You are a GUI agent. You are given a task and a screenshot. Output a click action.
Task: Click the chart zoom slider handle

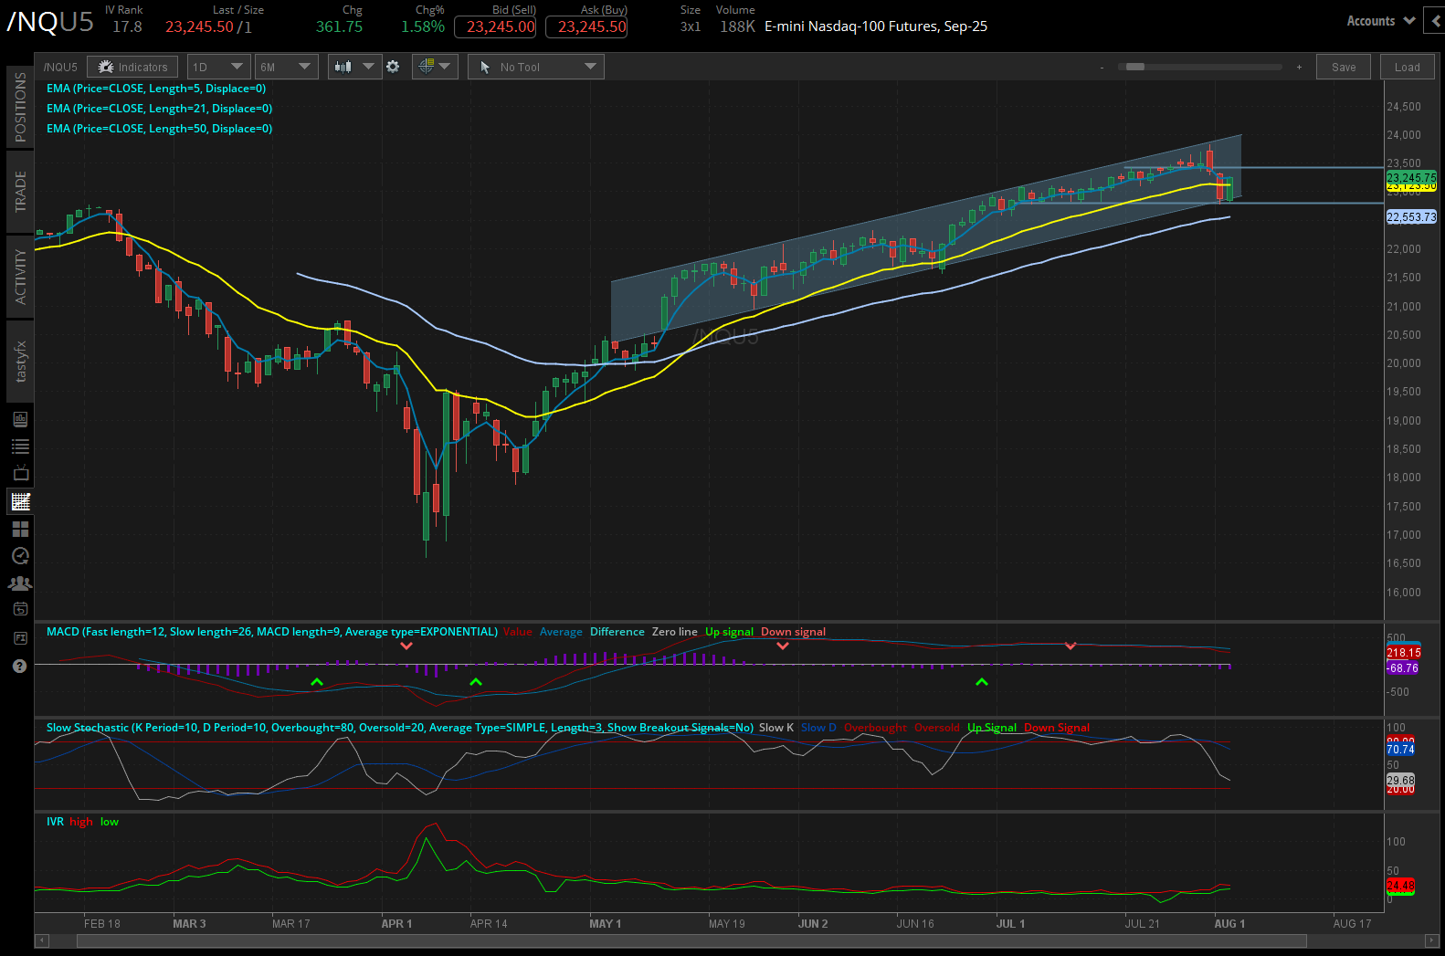click(x=1135, y=67)
